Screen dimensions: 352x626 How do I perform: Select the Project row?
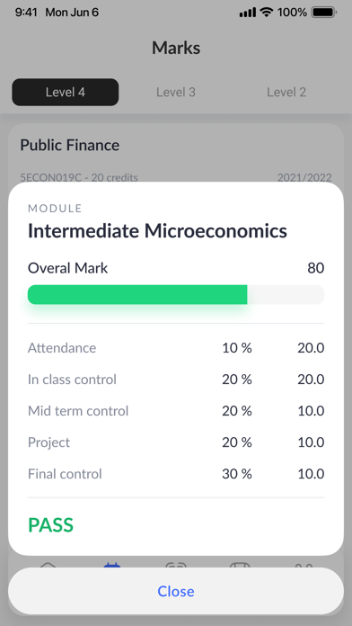(x=176, y=443)
